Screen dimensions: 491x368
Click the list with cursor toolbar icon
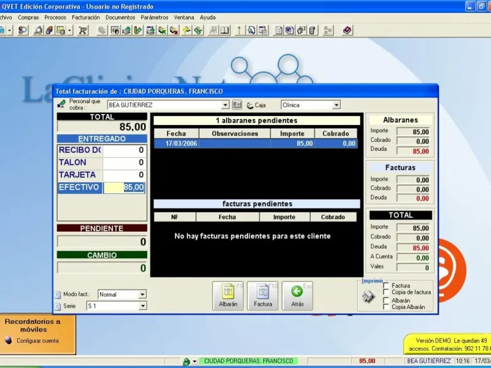tap(115, 30)
